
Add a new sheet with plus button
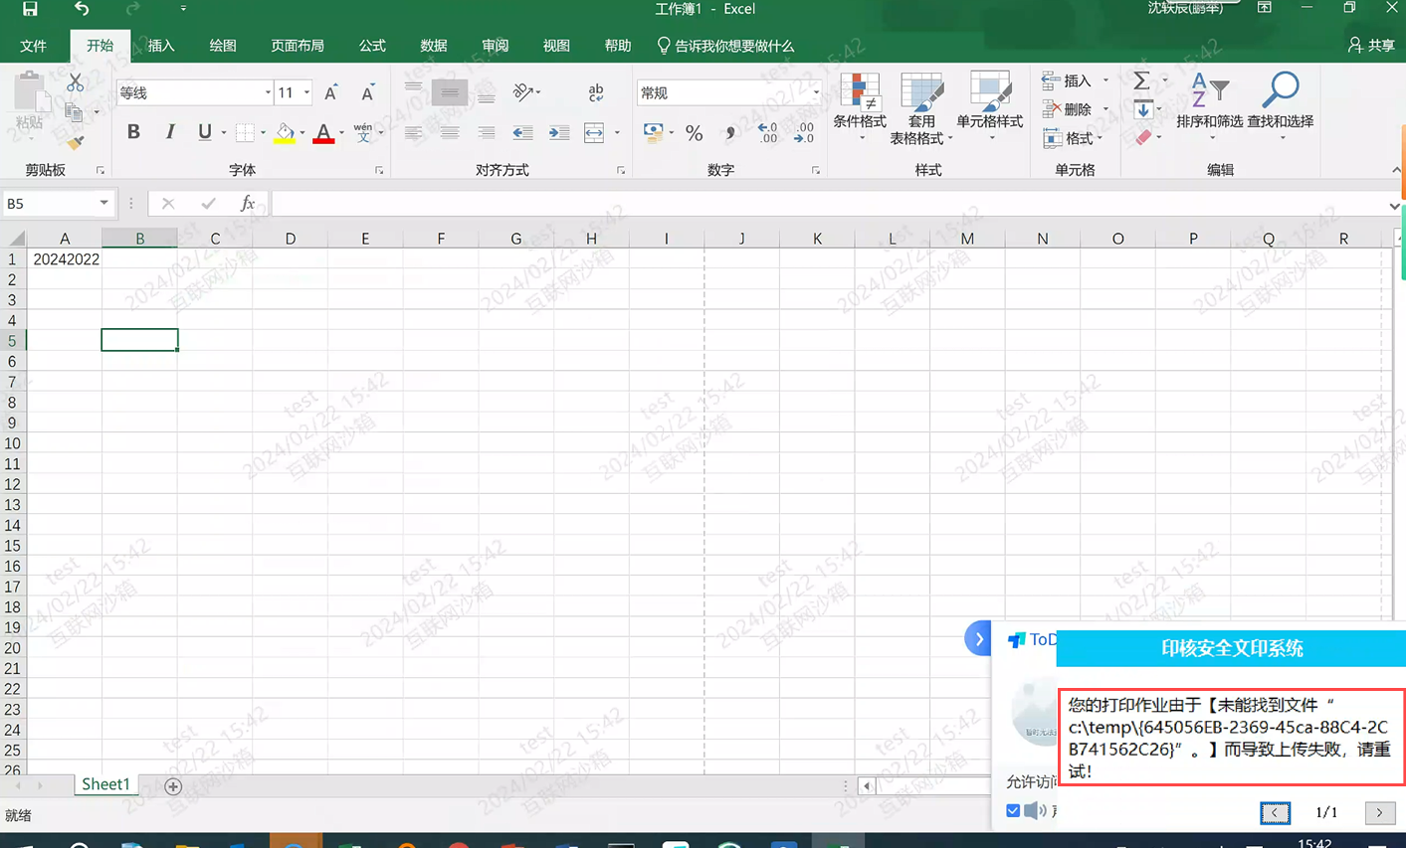pyautogui.click(x=173, y=786)
